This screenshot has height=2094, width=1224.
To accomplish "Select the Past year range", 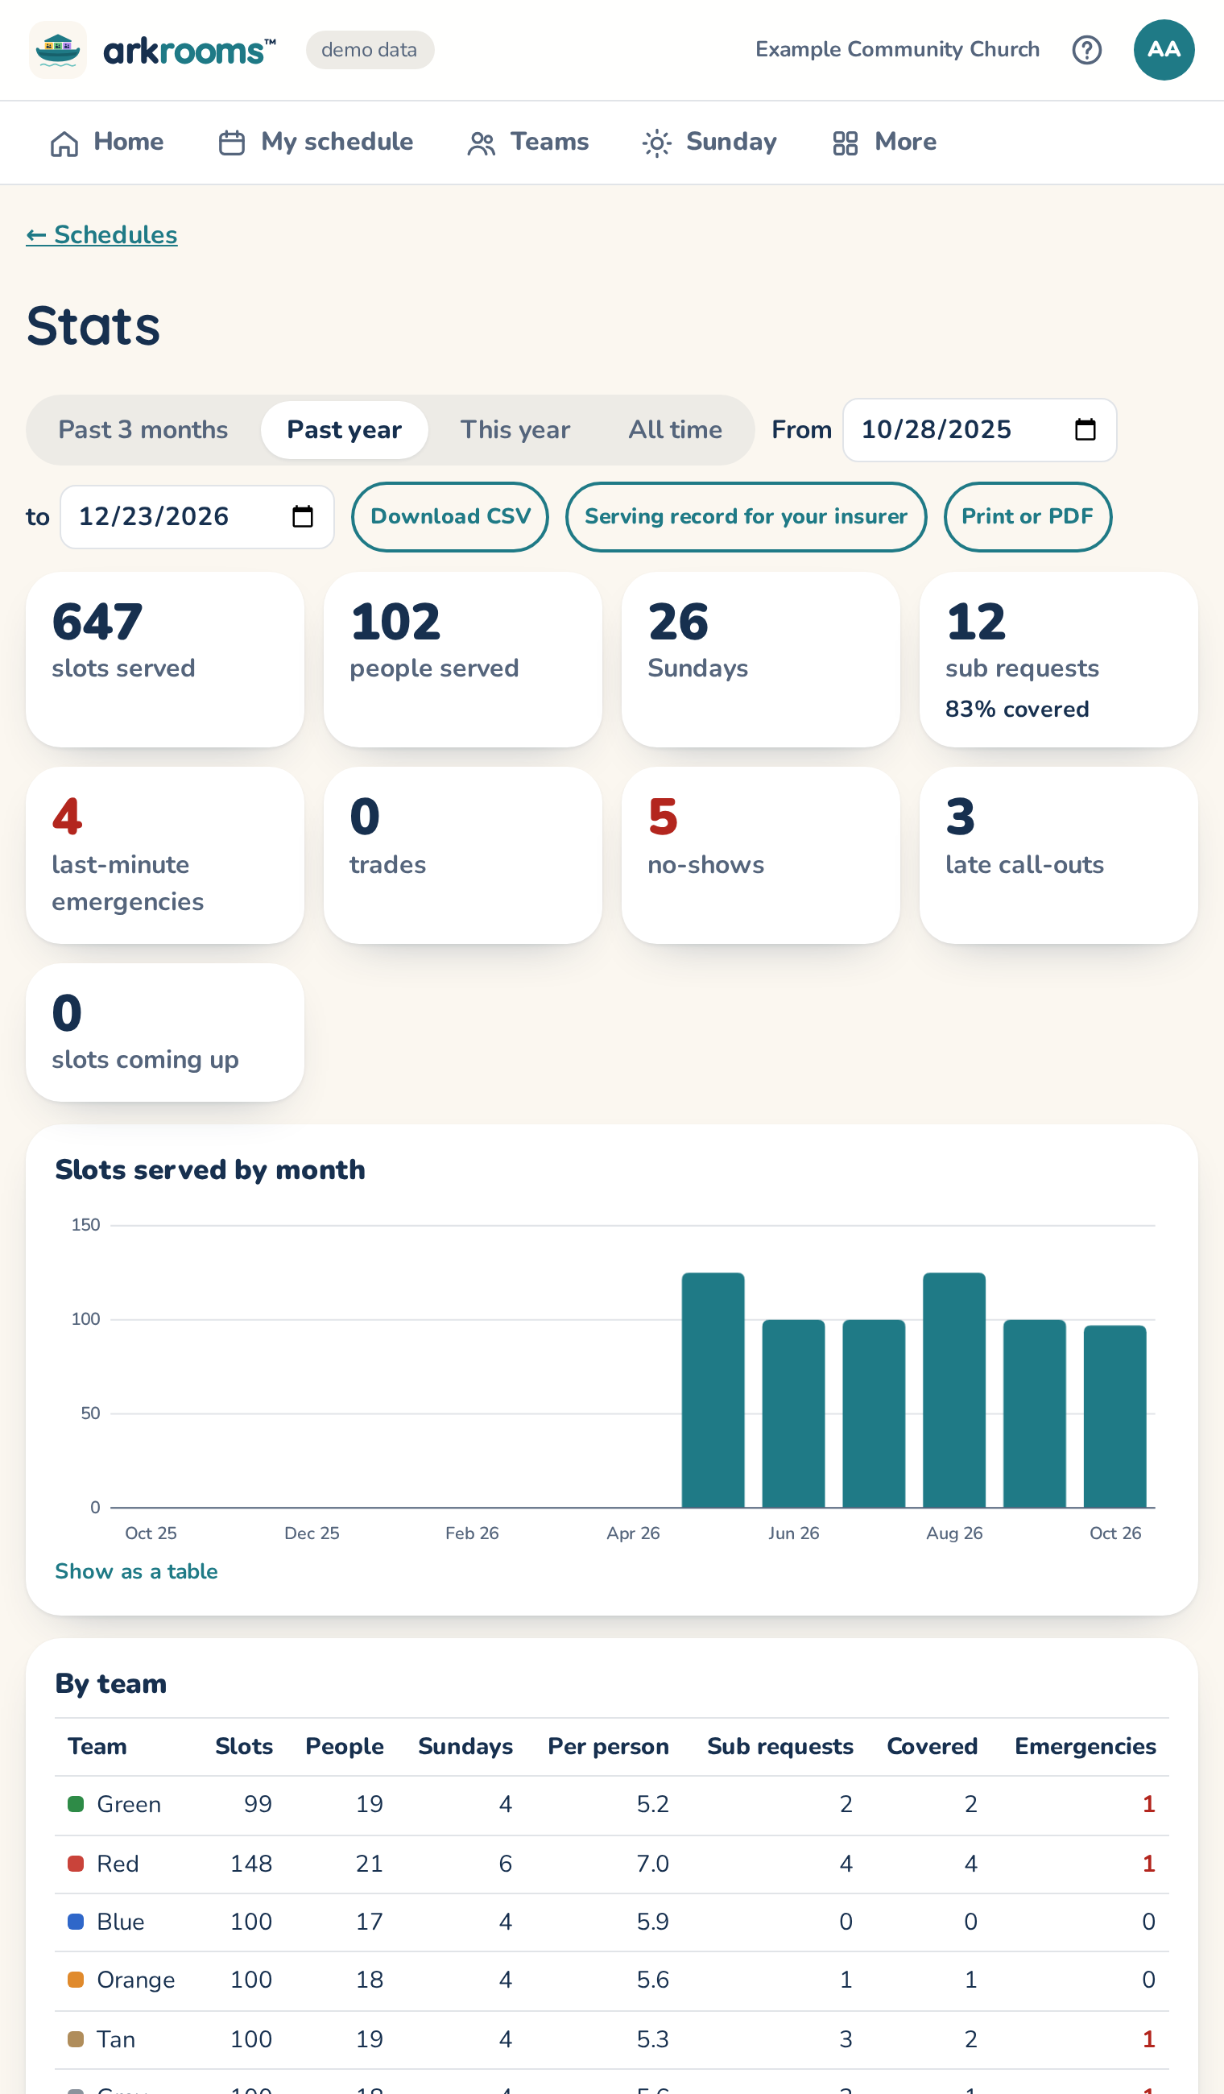I will [x=344, y=429].
